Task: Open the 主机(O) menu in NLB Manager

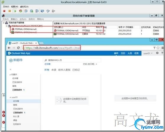Action: pos(23,19)
